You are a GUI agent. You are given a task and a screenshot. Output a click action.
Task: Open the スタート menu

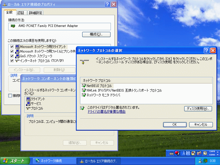[15, 161]
